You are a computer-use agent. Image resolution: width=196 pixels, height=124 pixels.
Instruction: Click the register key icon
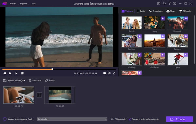point(170,3)
